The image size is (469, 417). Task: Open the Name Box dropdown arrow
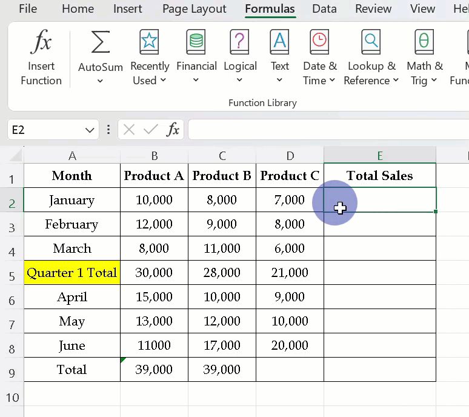click(90, 130)
